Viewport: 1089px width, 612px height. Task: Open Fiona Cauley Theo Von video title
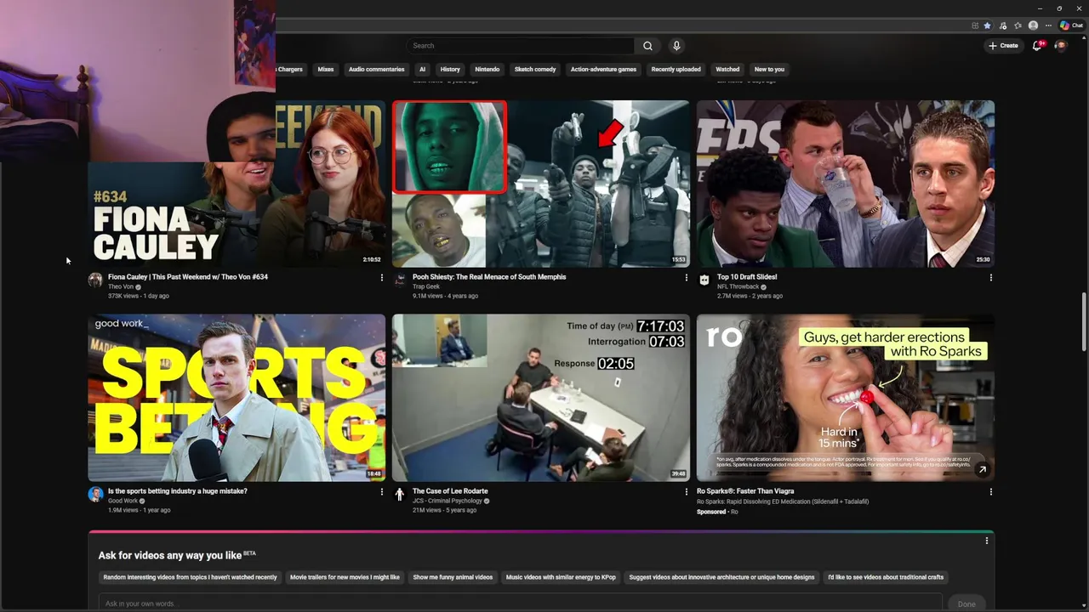click(x=188, y=277)
